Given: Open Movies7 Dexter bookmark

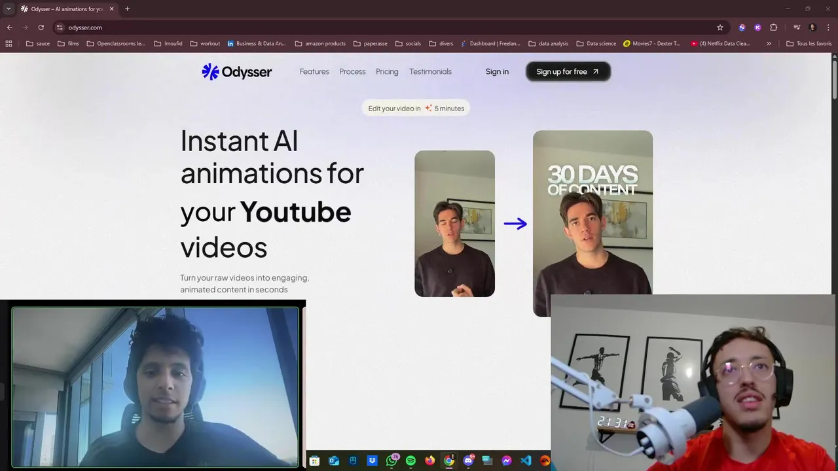Looking at the screenshot, I should point(652,44).
